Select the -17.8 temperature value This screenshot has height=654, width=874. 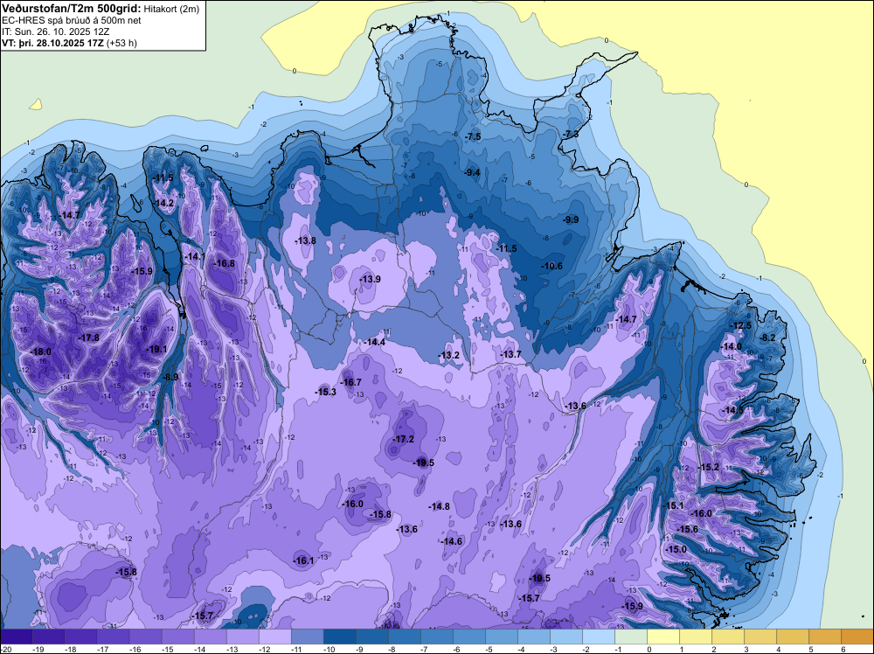(x=88, y=337)
